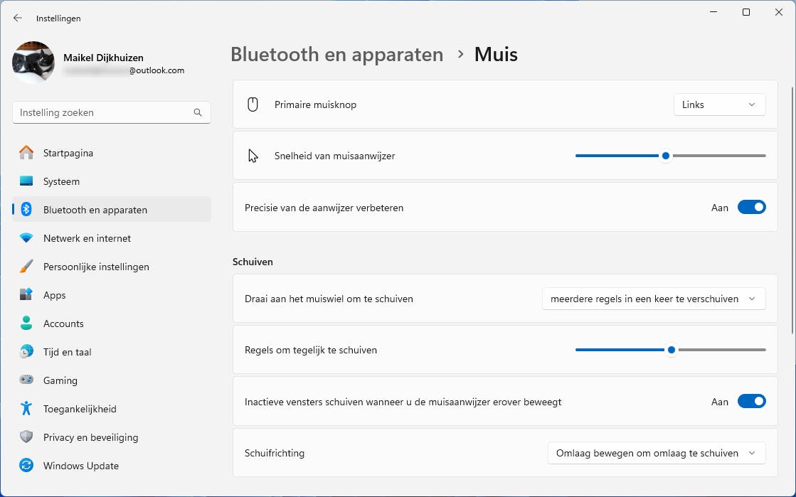
Task: Click the back arrow button
Action: 18,18
